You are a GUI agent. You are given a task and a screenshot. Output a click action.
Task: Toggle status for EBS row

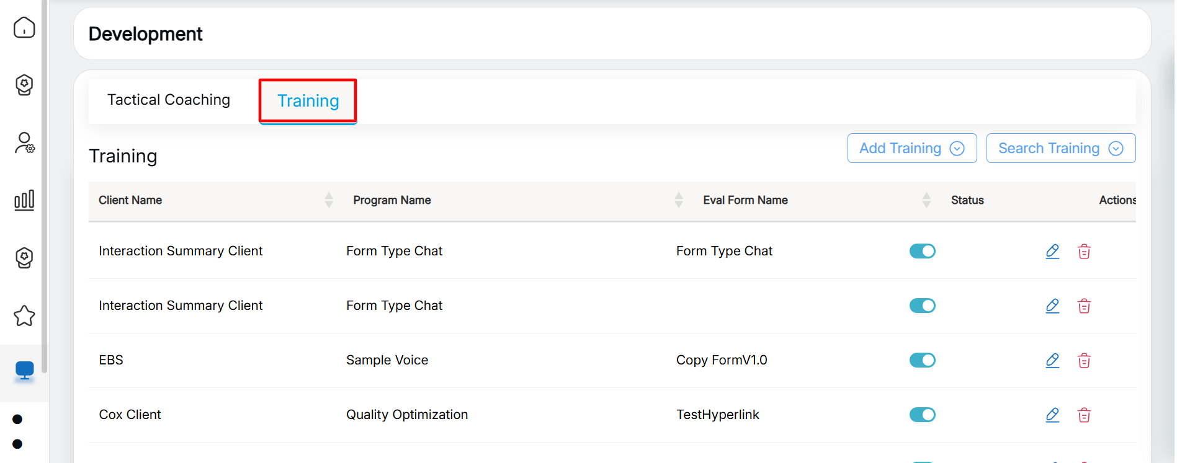click(922, 360)
